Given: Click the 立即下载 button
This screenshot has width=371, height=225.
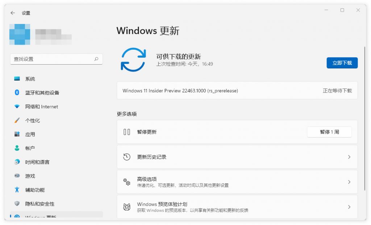Looking at the screenshot, I should coord(342,63).
